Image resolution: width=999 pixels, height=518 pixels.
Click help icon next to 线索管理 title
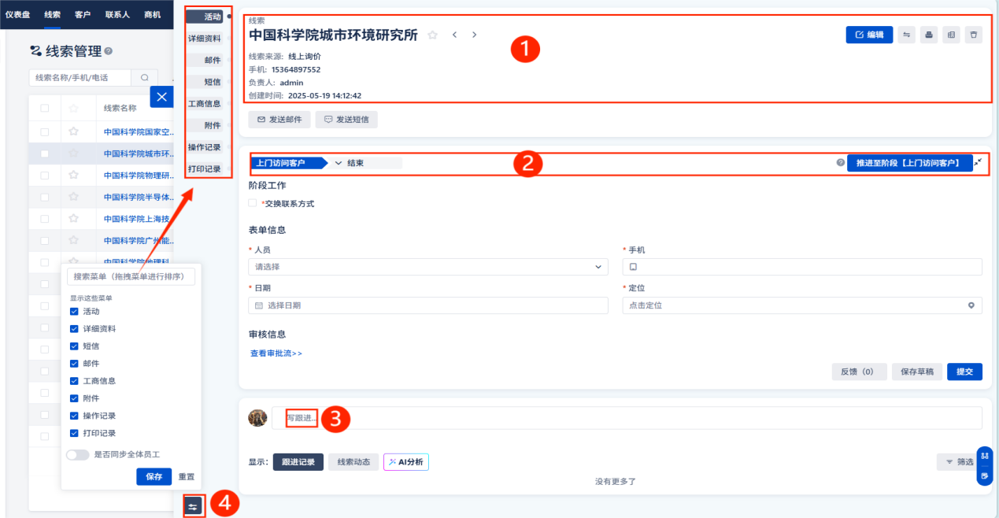pos(108,51)
